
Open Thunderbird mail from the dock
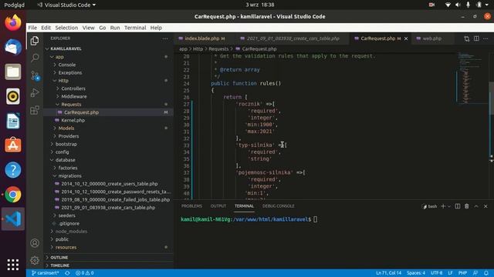coord(13,47)
